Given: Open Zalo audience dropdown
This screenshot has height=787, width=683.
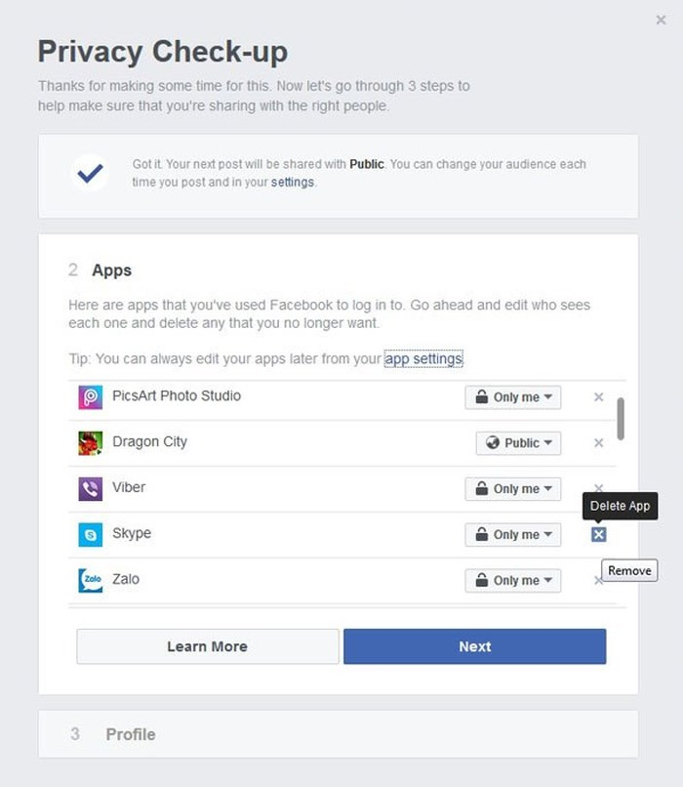Looking at the screenshot, I should click(x=513, y=580).
